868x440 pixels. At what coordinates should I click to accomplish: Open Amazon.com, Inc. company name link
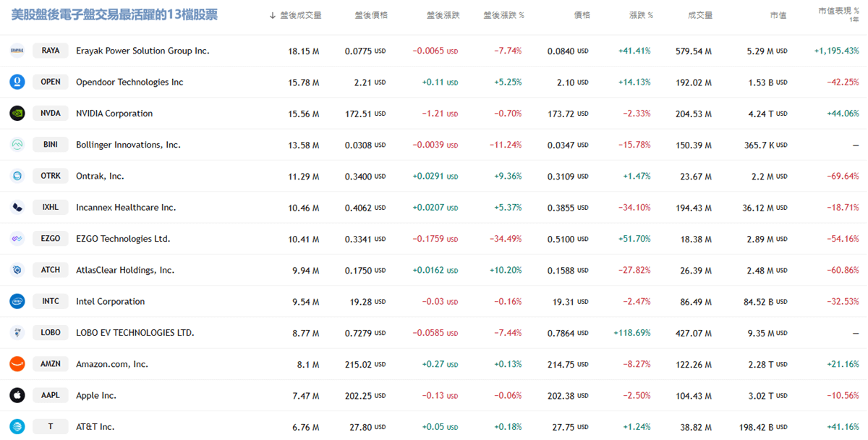112,364
